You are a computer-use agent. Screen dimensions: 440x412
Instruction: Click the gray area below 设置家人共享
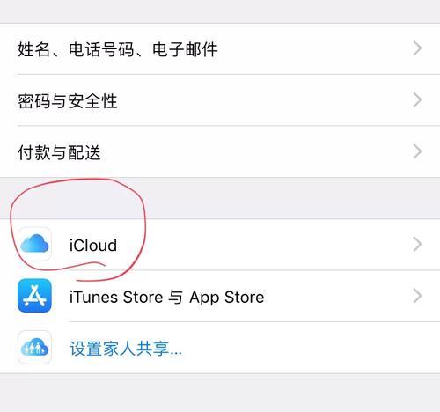click(x=220, y=393)
